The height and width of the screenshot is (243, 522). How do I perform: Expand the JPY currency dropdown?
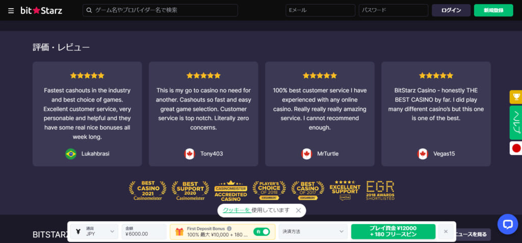[x=95, y=232]
